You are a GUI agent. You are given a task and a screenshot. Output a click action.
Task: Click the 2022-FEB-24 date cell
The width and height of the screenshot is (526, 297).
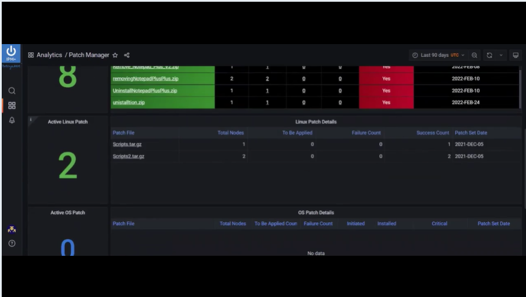(x=466, y=102)
